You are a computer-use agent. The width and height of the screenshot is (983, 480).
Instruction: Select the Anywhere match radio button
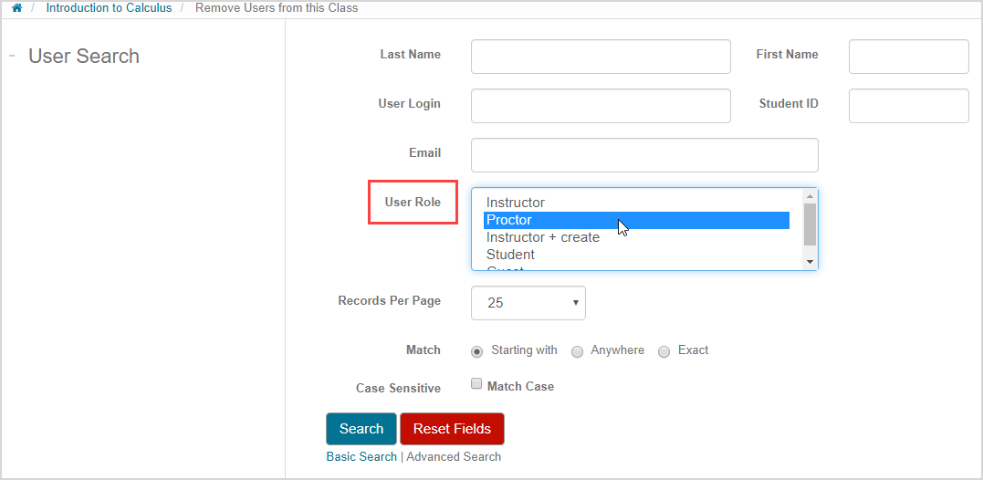tap(578, 352)
